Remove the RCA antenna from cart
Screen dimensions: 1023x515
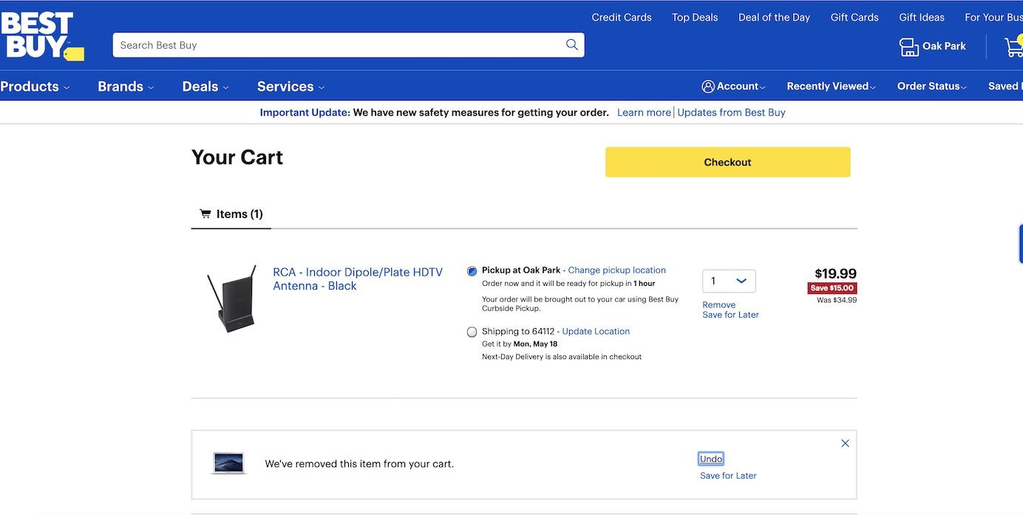[x=718, y=304]
